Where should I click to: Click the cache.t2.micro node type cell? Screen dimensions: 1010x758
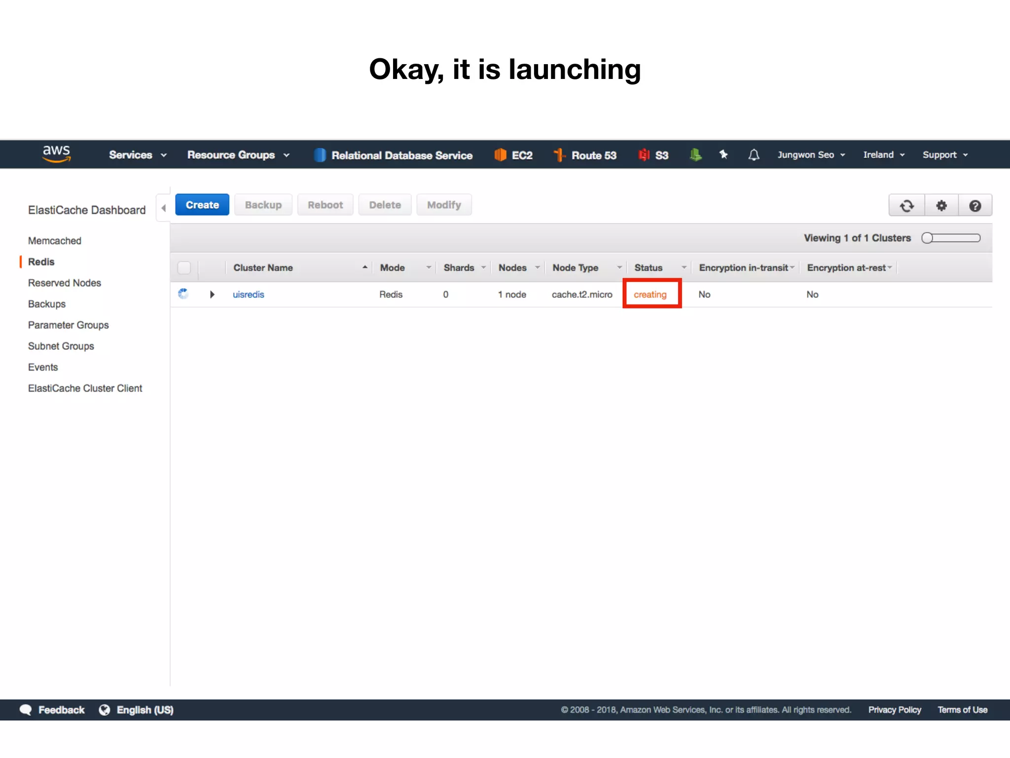[582, 295]
